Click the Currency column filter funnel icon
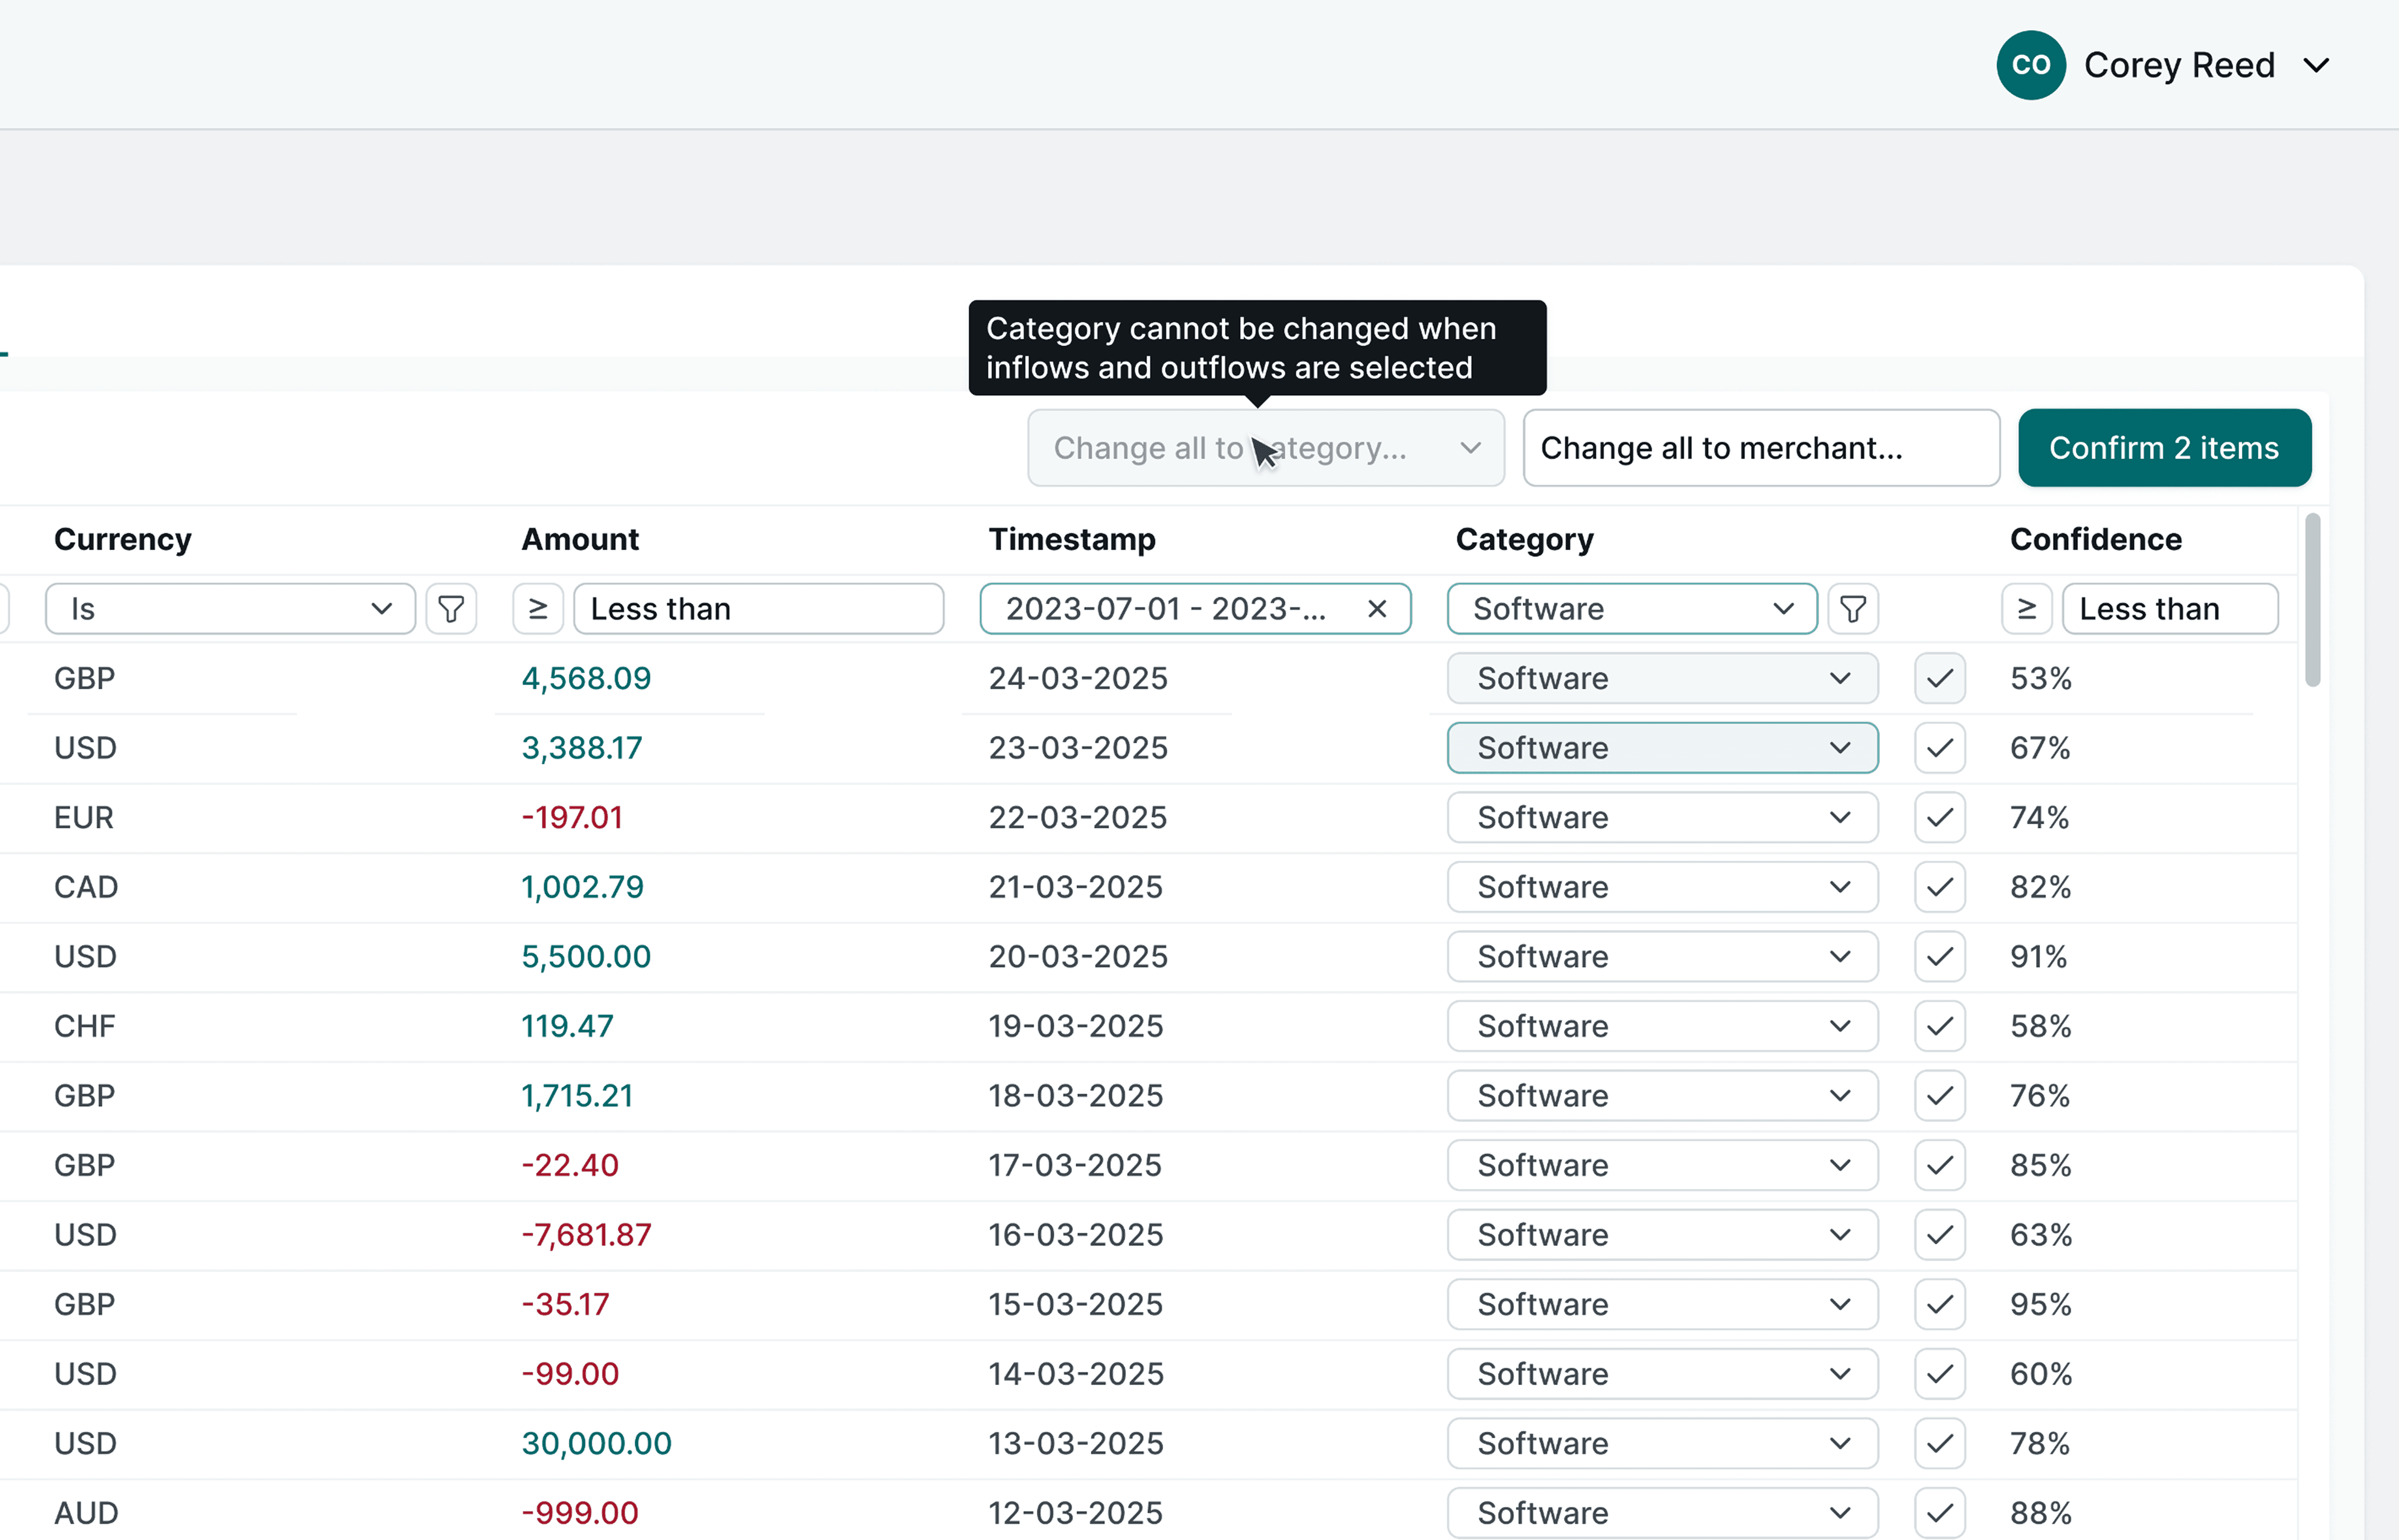 pyautogui.click(x=451, y=609)
